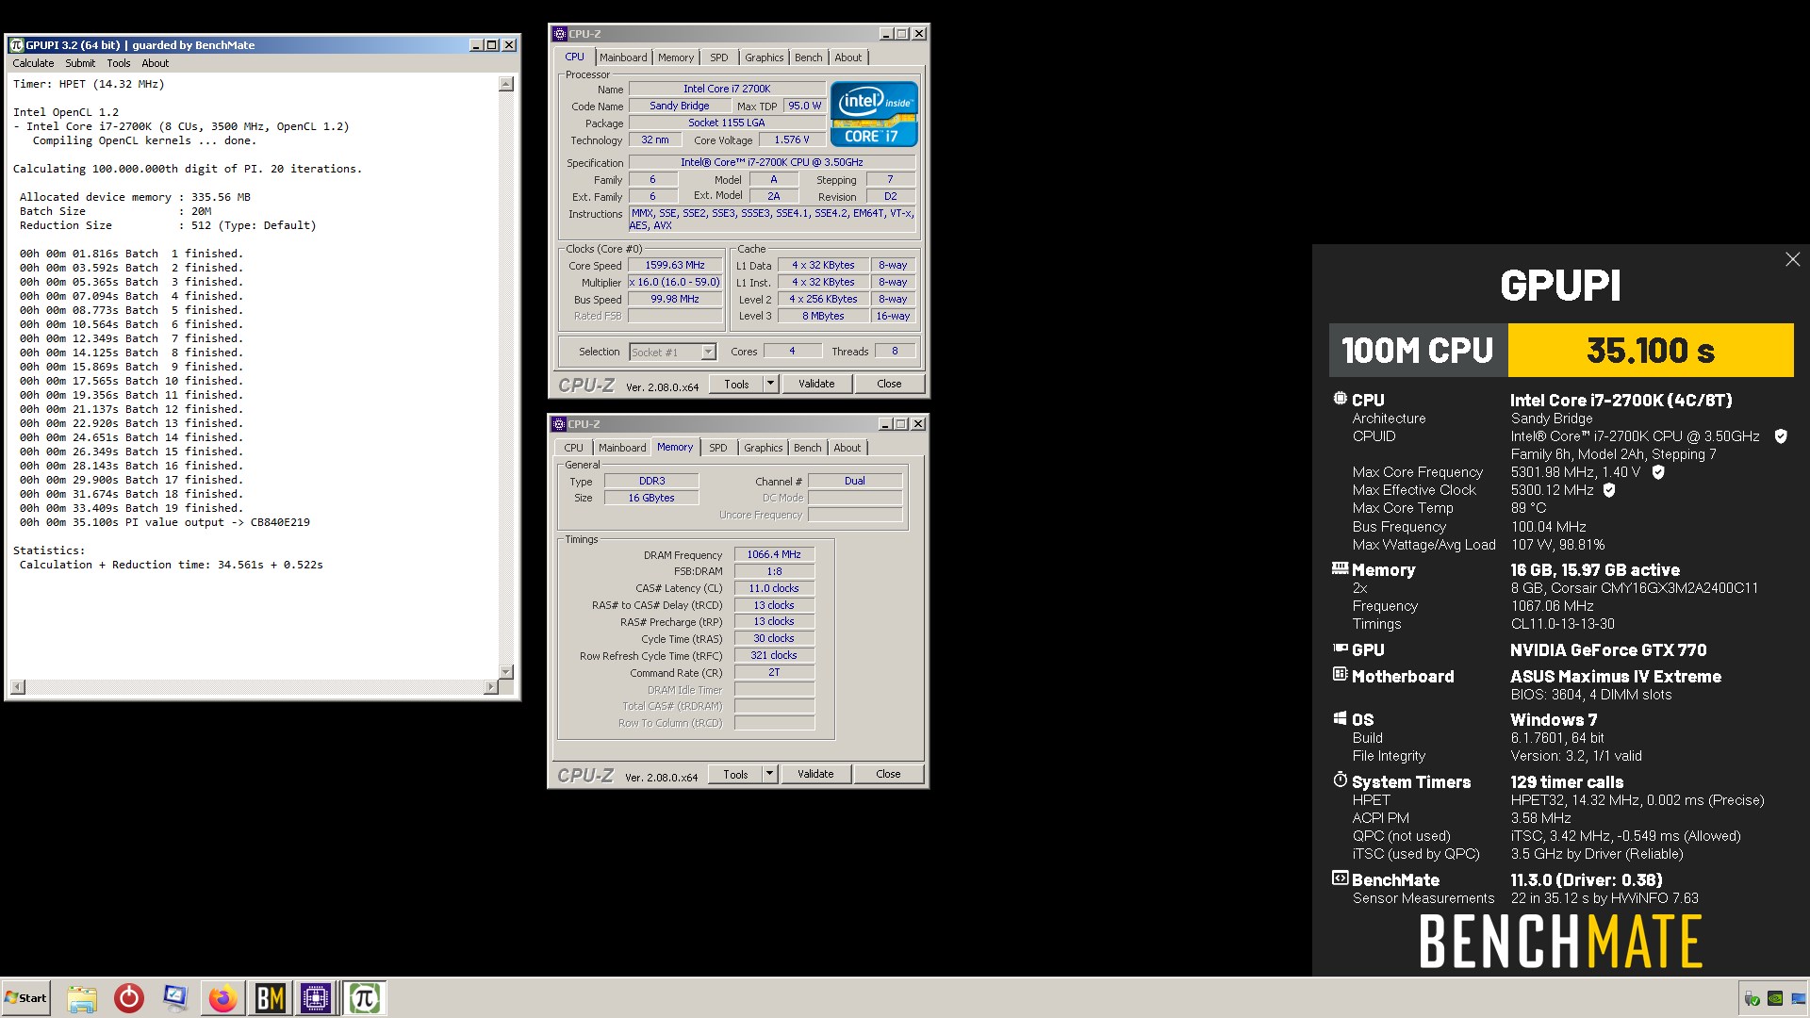
Task: Click the Intel Core i7 logo
Action: [x=874, y=114]
